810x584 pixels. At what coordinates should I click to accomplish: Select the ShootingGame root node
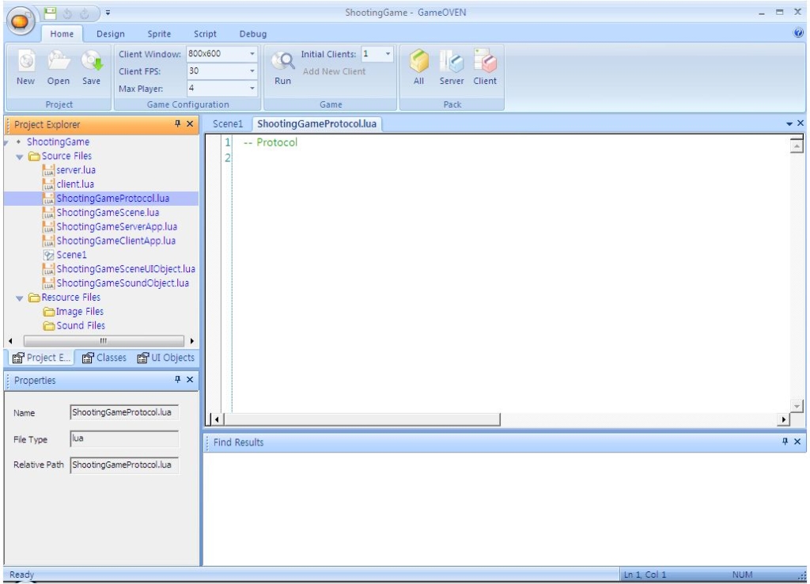58,142
